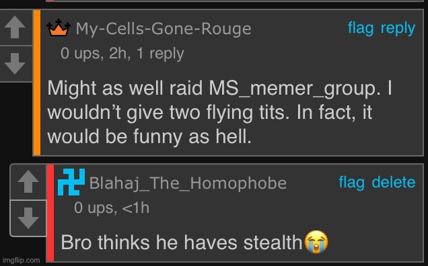428x266 pixels.
Task: Click the '0 ups, 2h, 1 reply' info
Action: pos(122,54)
